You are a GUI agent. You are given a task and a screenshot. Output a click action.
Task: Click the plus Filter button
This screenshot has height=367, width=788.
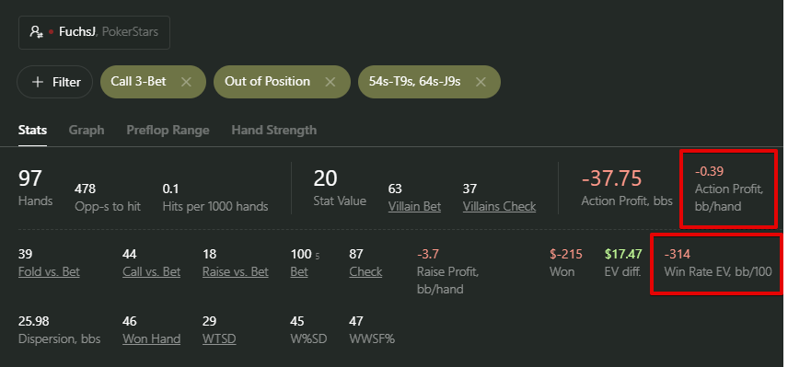click(x=55, y=82)
